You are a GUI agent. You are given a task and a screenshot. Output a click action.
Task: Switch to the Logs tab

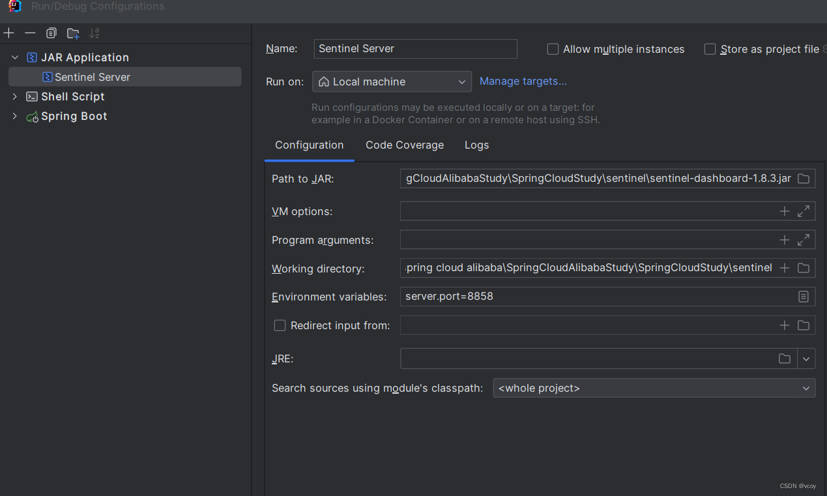pyautogui.click(x=476, y=145)
